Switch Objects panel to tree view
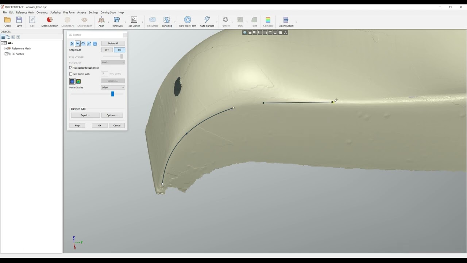The height and width of the screenshot is (263, 467). coord(8,37)
